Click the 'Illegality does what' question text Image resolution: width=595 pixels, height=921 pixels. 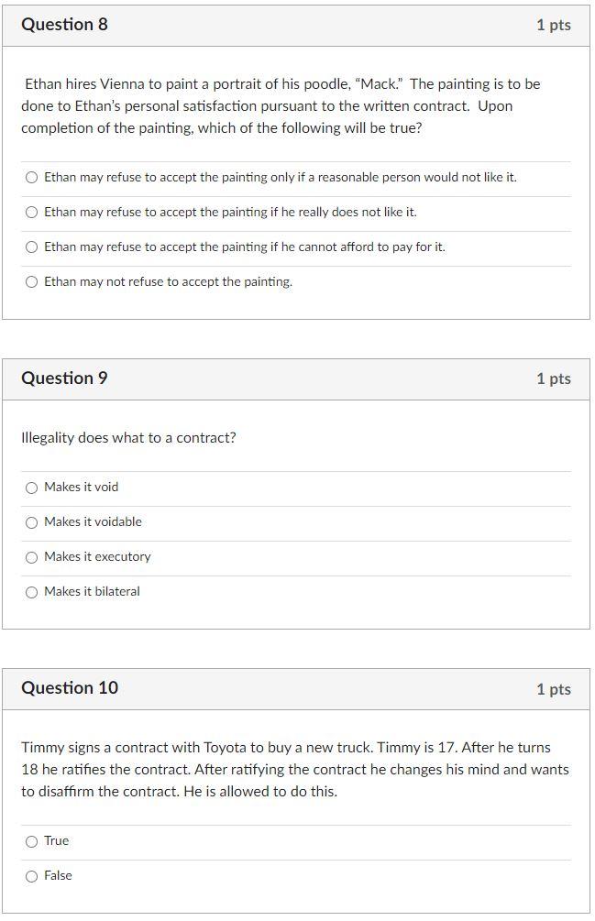tap(128, 437)
